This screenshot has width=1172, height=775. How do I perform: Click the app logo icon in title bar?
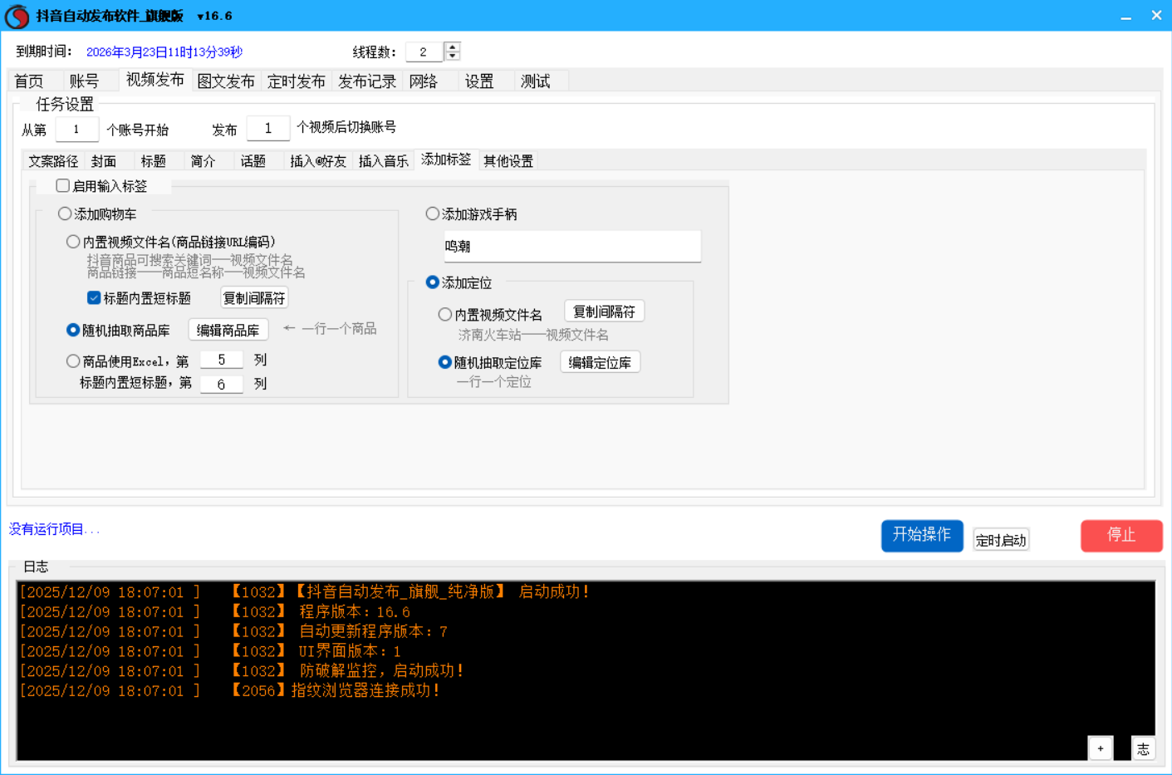[x=17, y=17]
